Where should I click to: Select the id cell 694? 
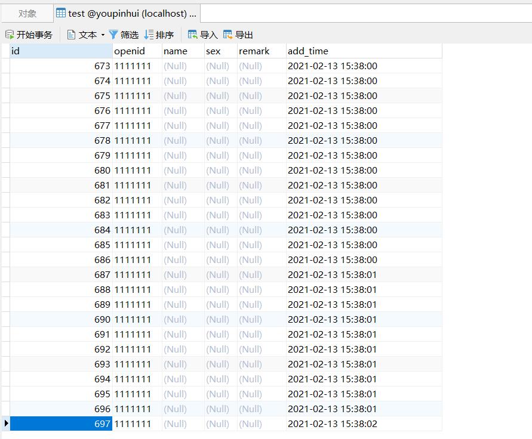(61, 379)
